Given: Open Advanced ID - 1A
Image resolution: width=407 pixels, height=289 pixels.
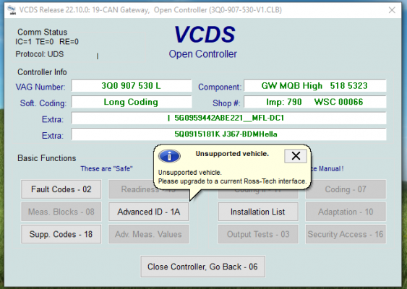Looking at the screenshot, I should (x=148, y=212).
